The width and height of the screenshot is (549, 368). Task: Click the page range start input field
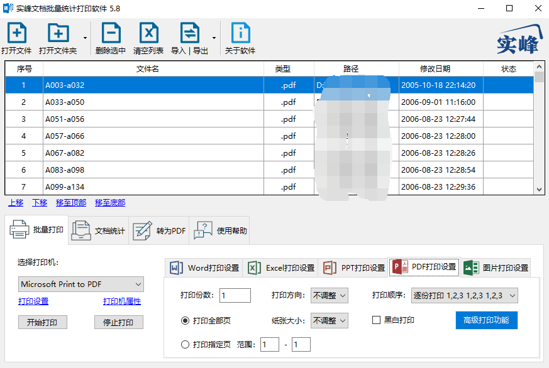click(270, 345)
